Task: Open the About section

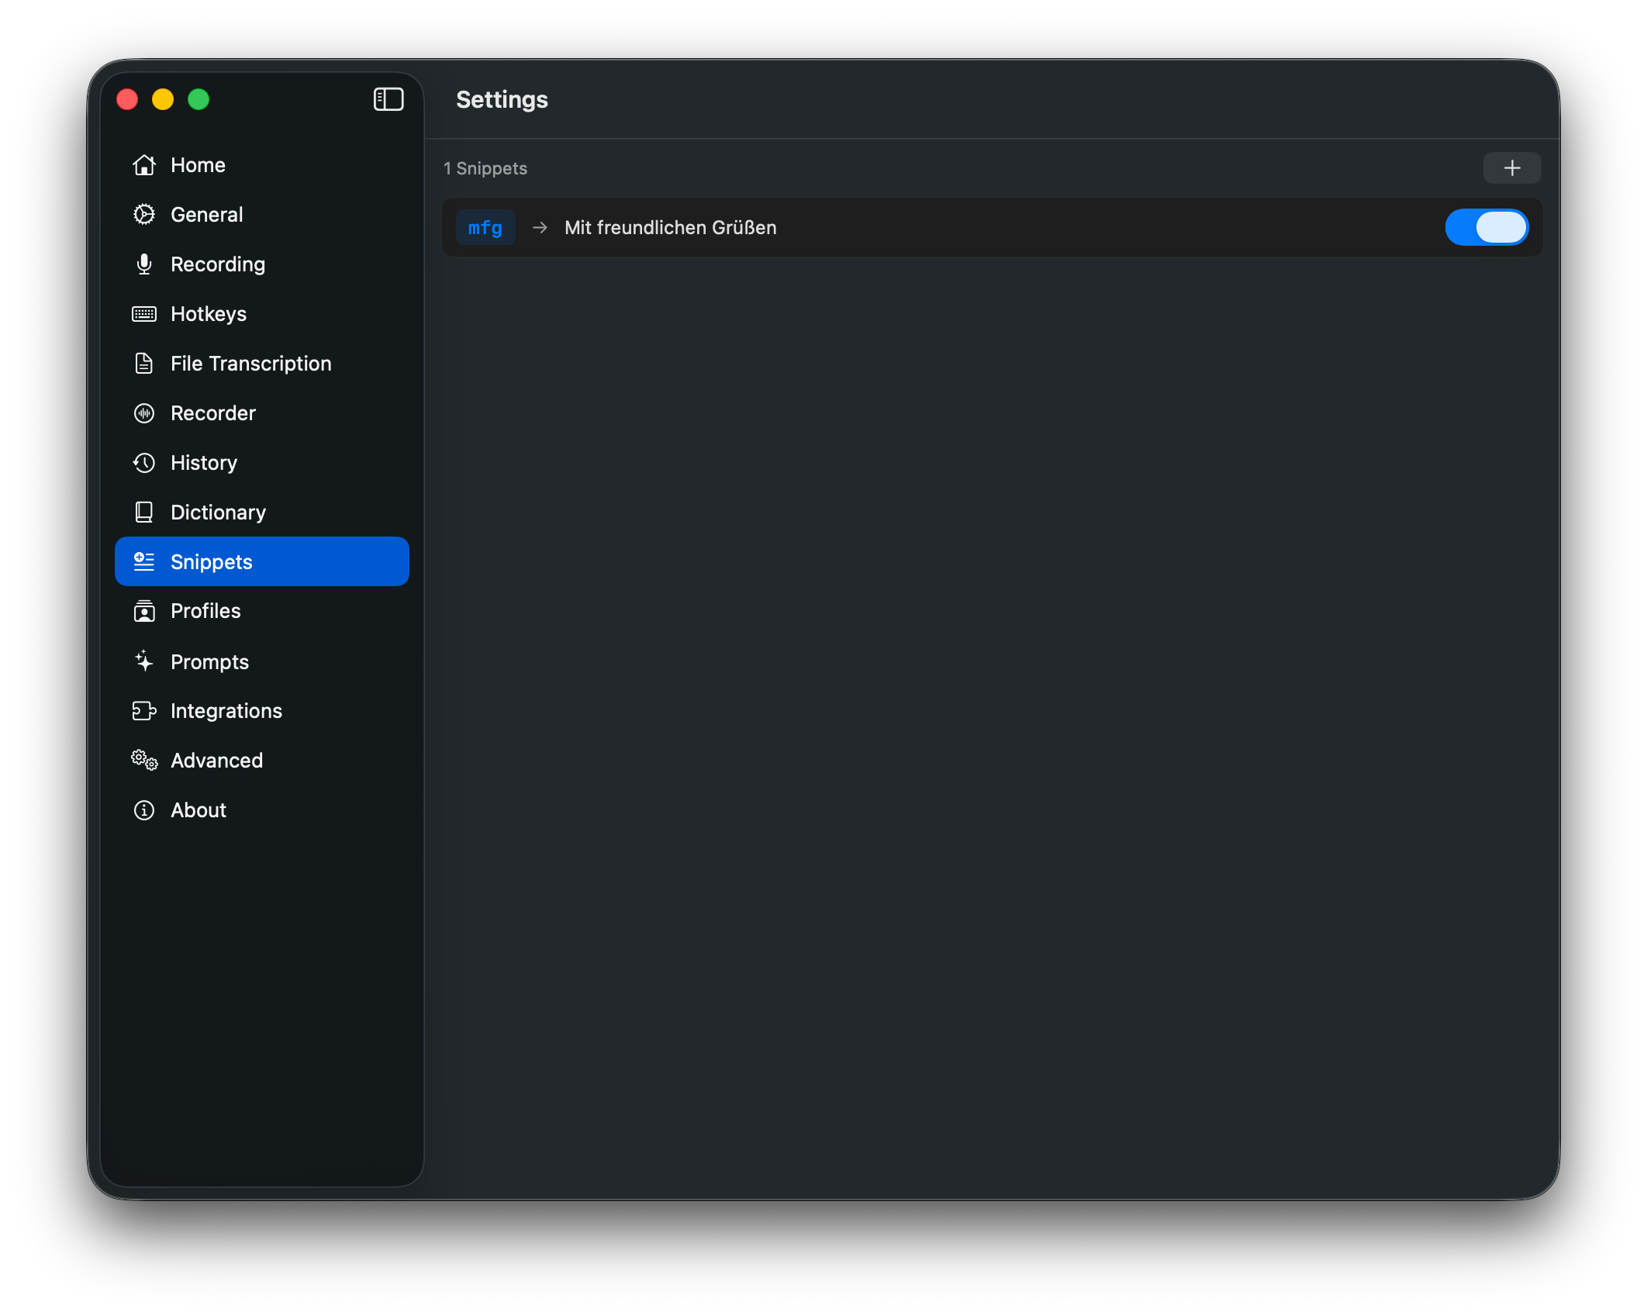Action: click(x=198, y=809)
